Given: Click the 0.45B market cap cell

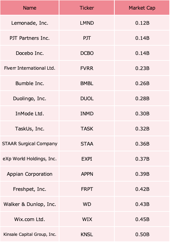Looking at the screenshot, I should click(142, 219).
